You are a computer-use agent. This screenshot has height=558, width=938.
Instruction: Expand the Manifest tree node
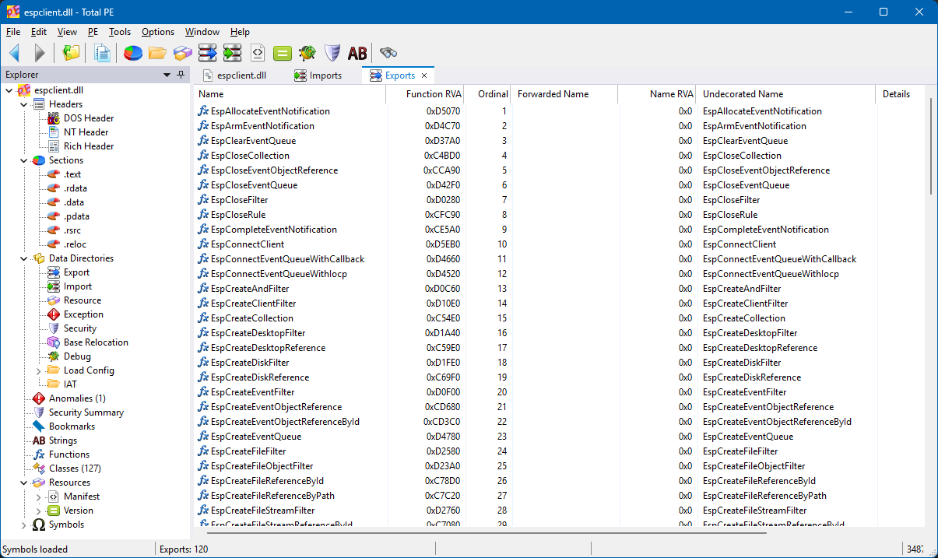[x=39, y=497]
